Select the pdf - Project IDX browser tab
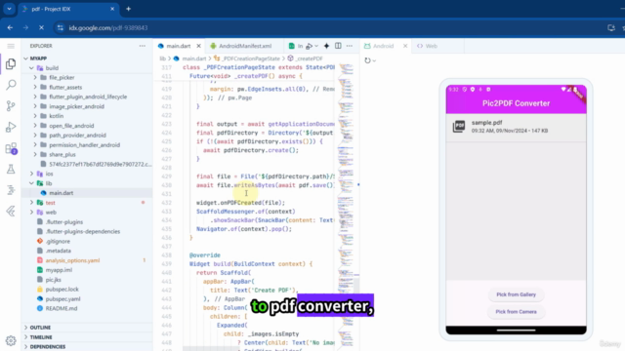The width and height of the screenshot is (625, 351). (68, 9)
